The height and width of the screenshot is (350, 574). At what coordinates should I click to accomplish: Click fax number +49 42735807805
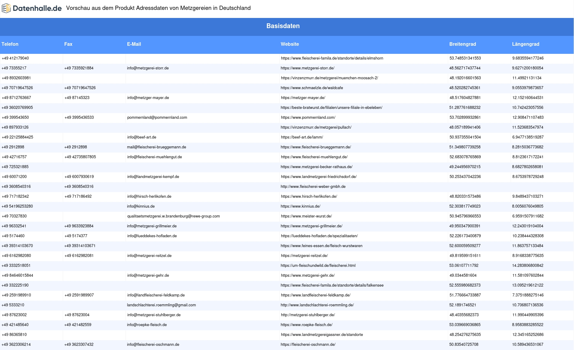pos(80,157)
